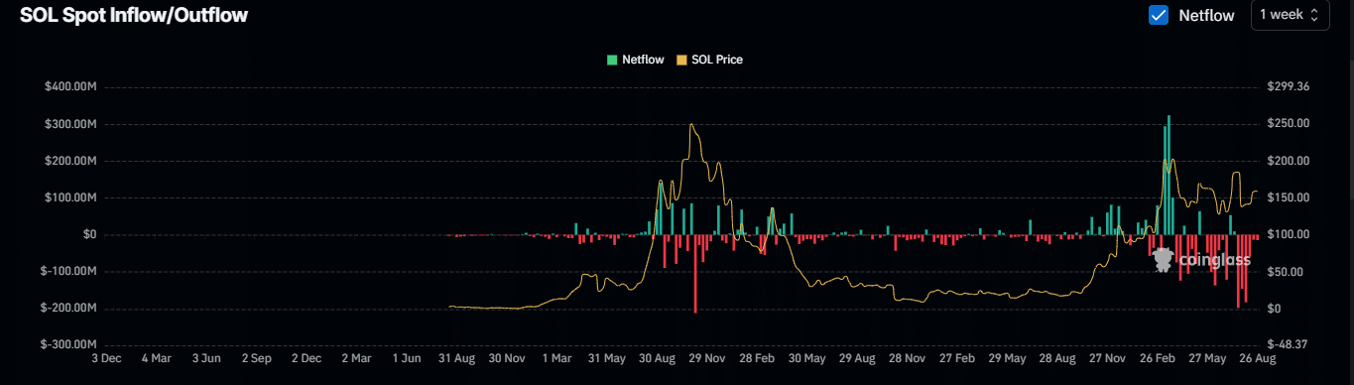The height and width of the screenshot is (385, 1354).
Task: Click the 30 Aug date label
Action: pyautogui.click(x=658, y=359)
